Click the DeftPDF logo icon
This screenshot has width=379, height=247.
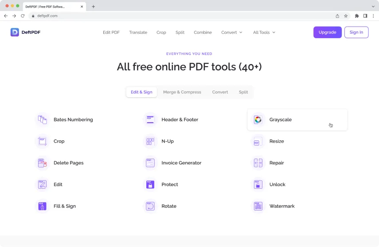click(x=15, y=32)
